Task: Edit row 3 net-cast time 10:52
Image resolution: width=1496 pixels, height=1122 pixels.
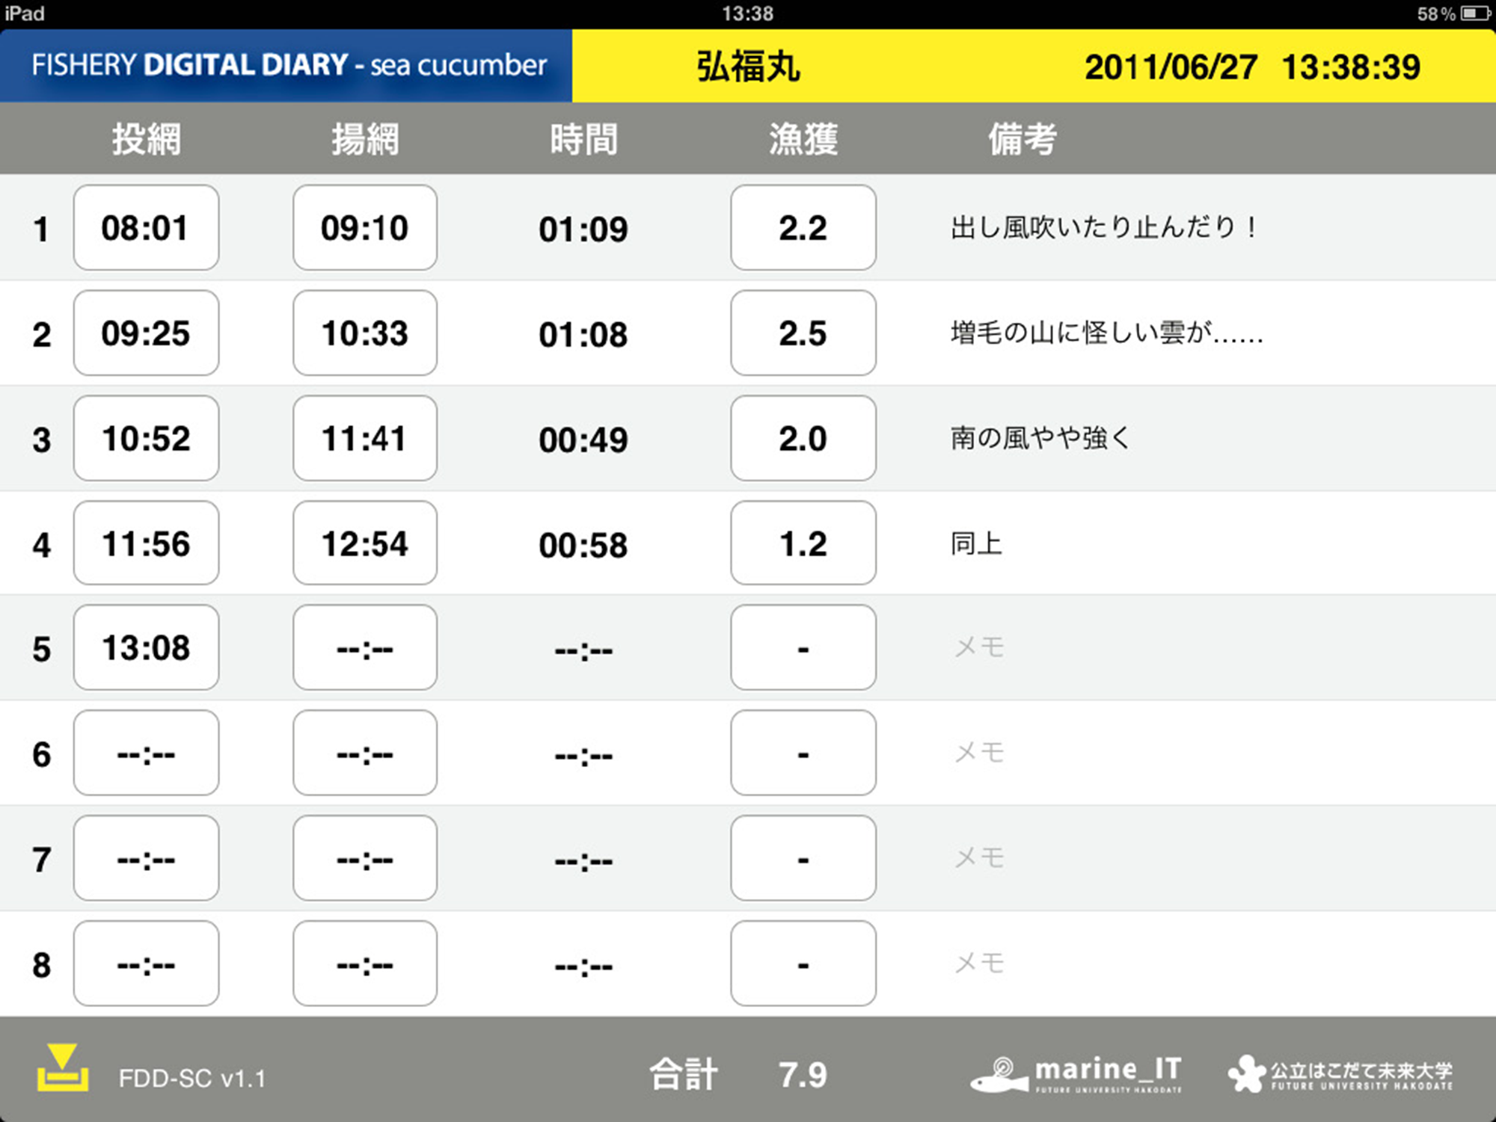Action: 146,439
